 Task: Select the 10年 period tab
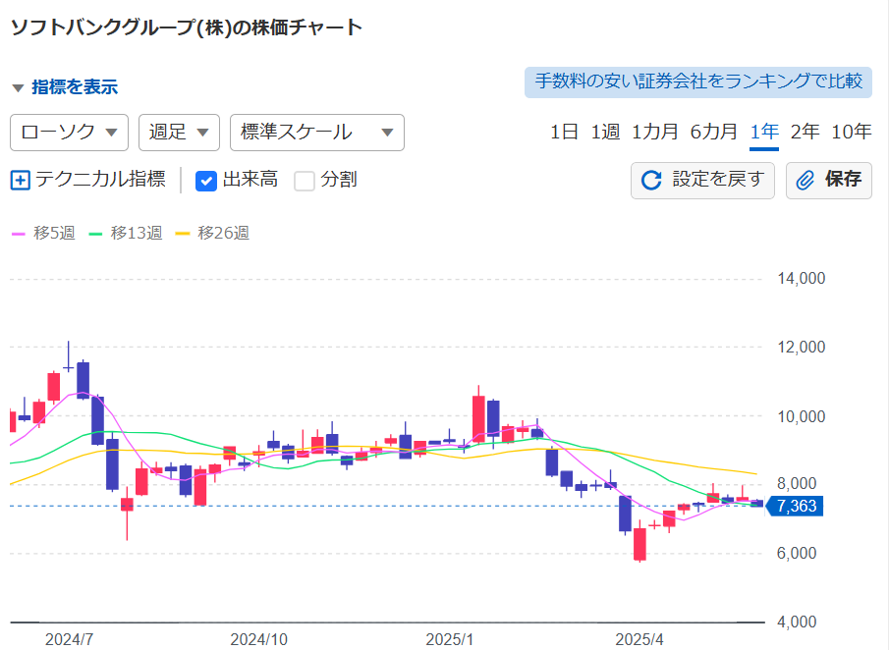[x=851, y=132]
